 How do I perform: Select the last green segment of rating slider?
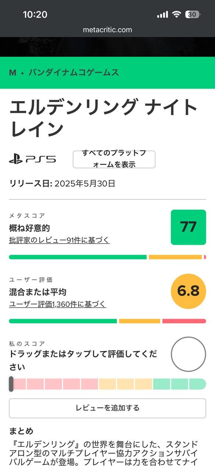point(198,384)
